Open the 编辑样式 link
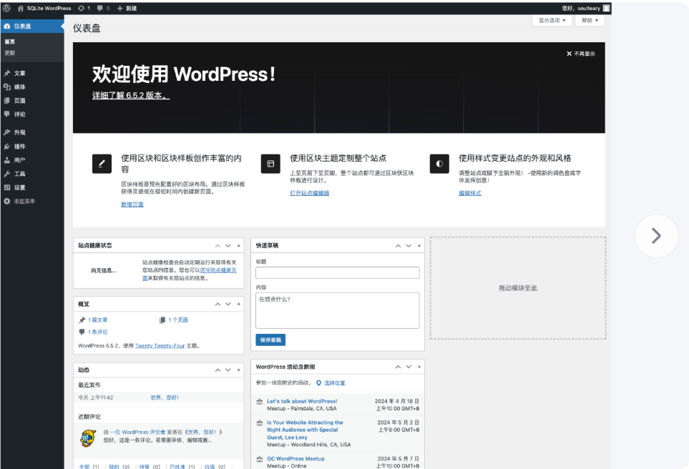This screenshot has width=689, height=469. [470, 193]
